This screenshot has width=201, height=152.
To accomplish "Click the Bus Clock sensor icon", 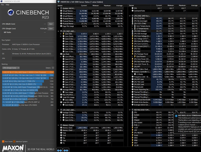I will coord(61,54).
